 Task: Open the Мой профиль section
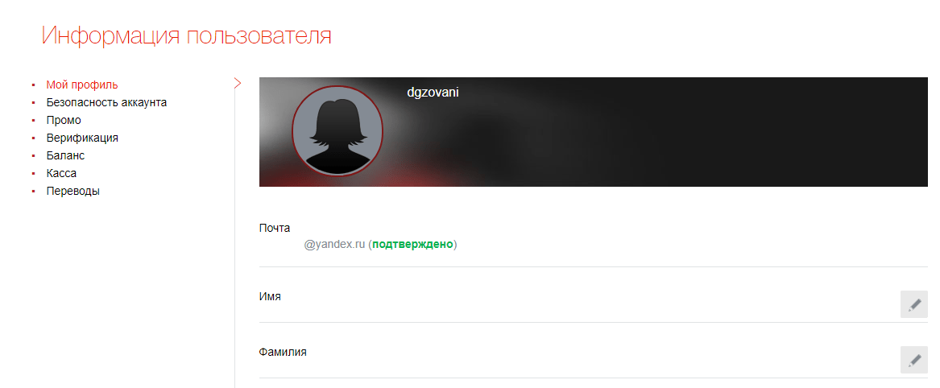pos(82,85)
